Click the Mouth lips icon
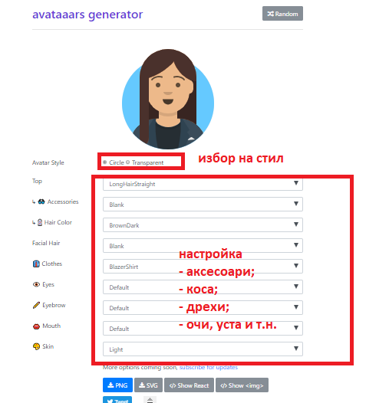This screenshot has height=403, width=389. tap(36, 326)
